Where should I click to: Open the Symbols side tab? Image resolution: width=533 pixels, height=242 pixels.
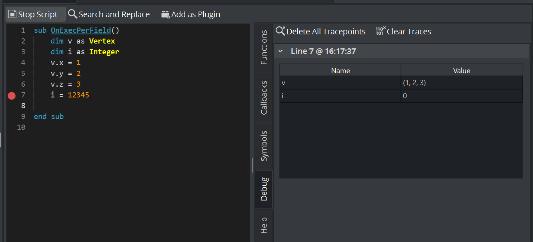[x=264, y=146]
